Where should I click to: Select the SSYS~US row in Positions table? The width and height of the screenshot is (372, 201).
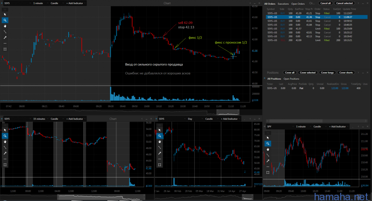pyautogui.click(x=317, y=88)
